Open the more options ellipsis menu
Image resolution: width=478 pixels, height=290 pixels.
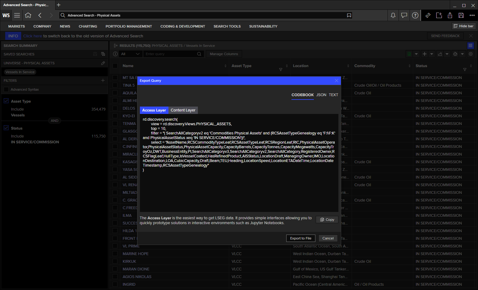point(472,15)
